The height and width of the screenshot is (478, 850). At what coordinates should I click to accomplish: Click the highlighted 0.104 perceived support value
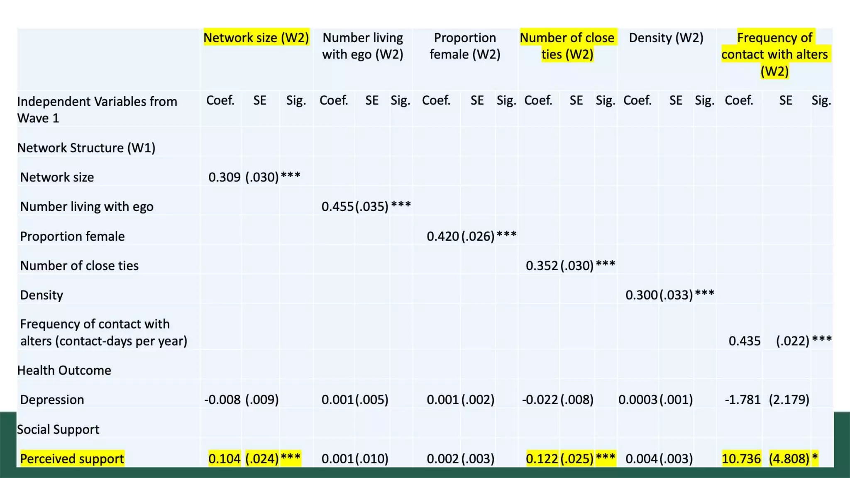224,458
